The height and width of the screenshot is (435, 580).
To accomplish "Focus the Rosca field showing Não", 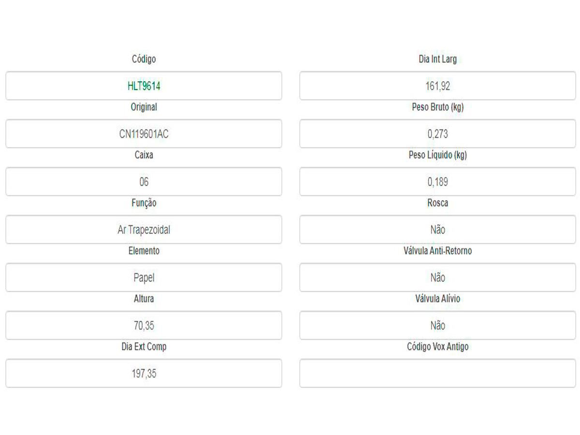I will click(x=437, y=230).
